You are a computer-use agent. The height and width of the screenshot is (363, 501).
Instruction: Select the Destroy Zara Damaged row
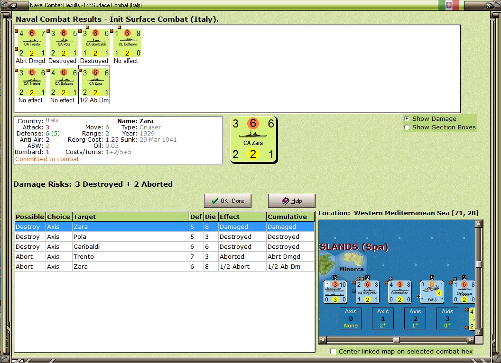coord(165,227)
